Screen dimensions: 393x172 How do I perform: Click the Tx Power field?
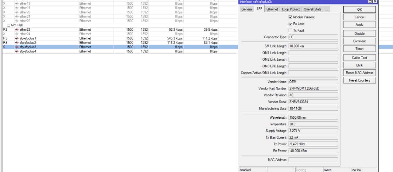[313, 144]
